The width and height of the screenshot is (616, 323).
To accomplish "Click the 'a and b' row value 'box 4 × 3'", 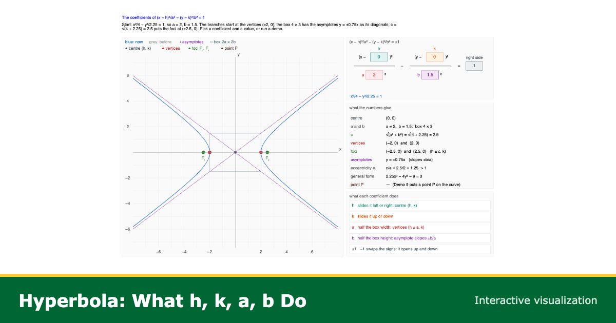I will [423, 126].
